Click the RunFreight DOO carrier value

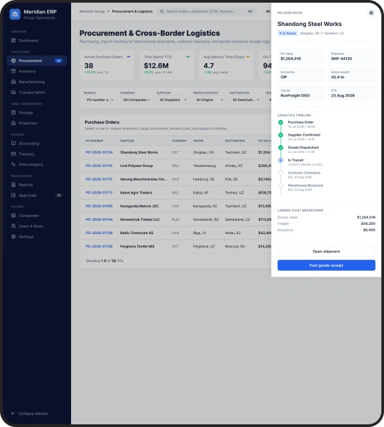click(295, 96)
